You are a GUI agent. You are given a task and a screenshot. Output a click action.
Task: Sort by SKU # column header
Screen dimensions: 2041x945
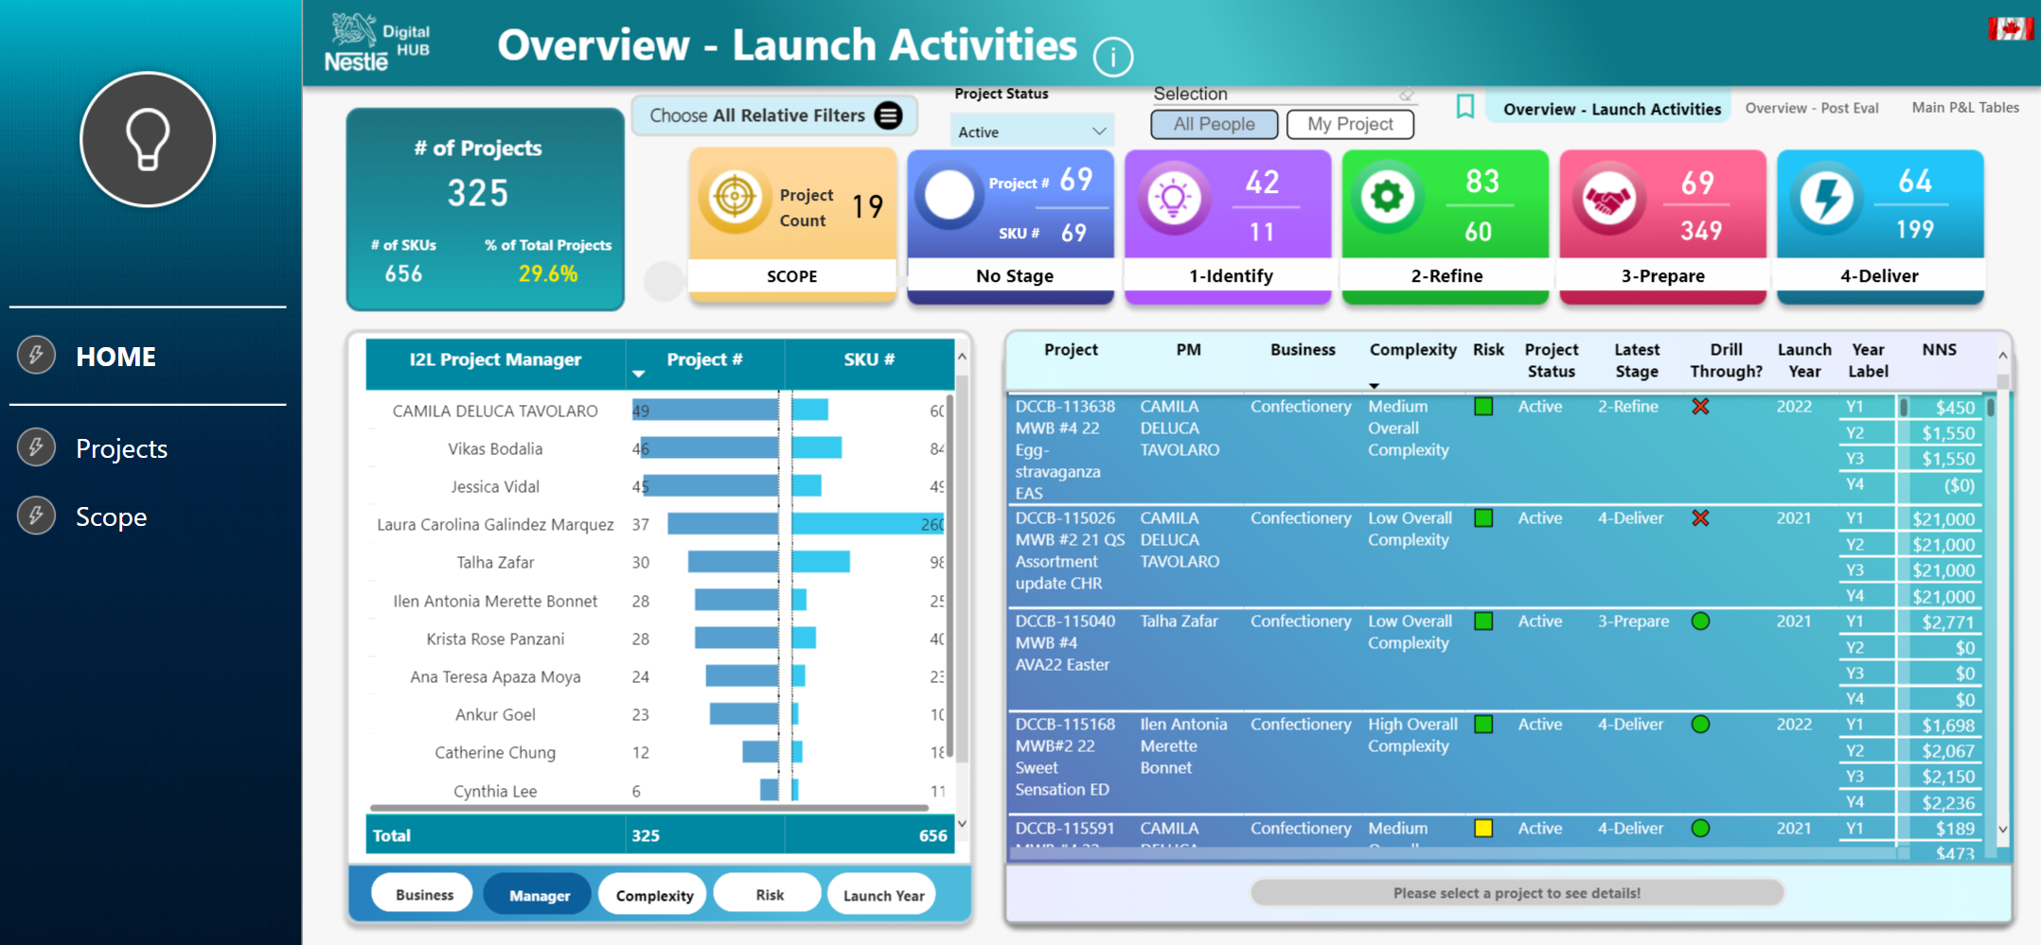(869, 359)
